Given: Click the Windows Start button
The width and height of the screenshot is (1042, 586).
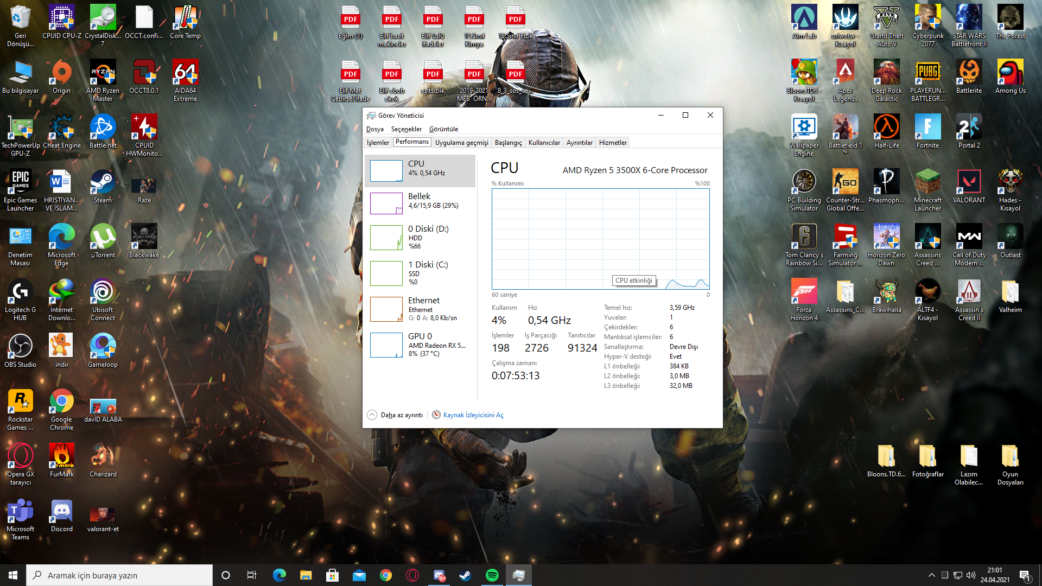Looking at the screenshot, I should 13,575.
